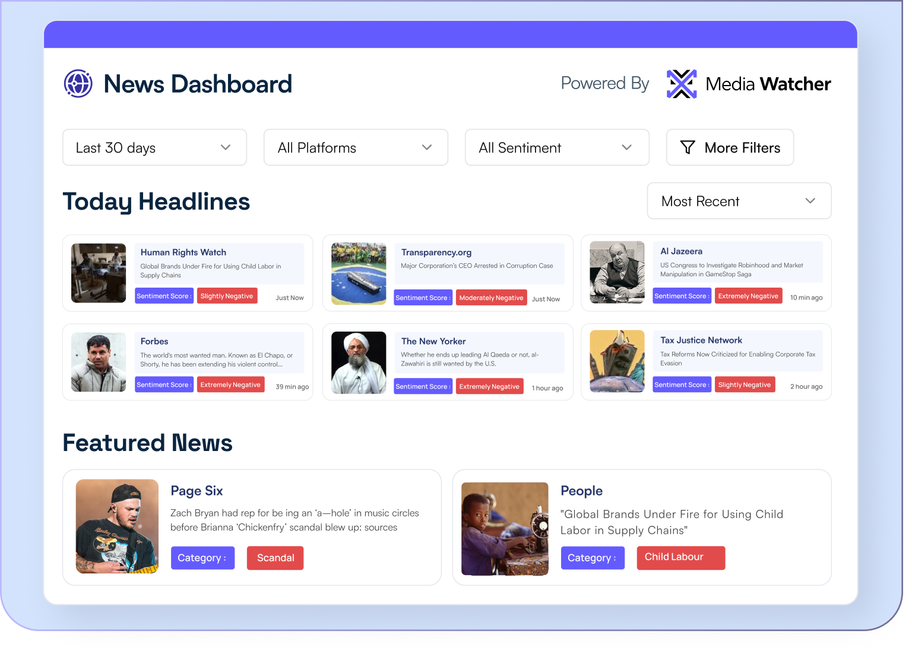
Task: Click 'Tax Reforms Now Criticized' headline
Action: point(737,358)
